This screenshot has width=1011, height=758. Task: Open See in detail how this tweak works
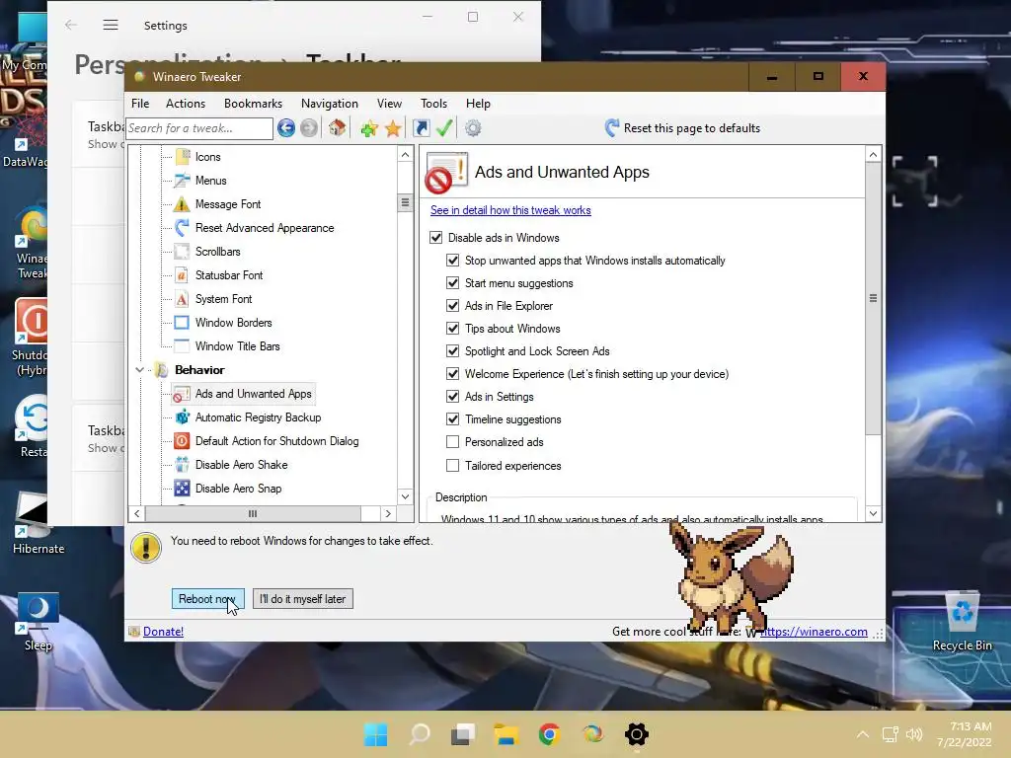[510, 210]
